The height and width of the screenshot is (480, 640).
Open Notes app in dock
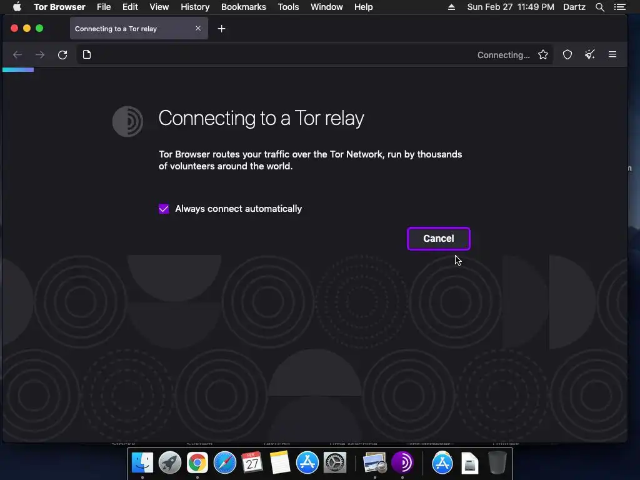point(279,463)
